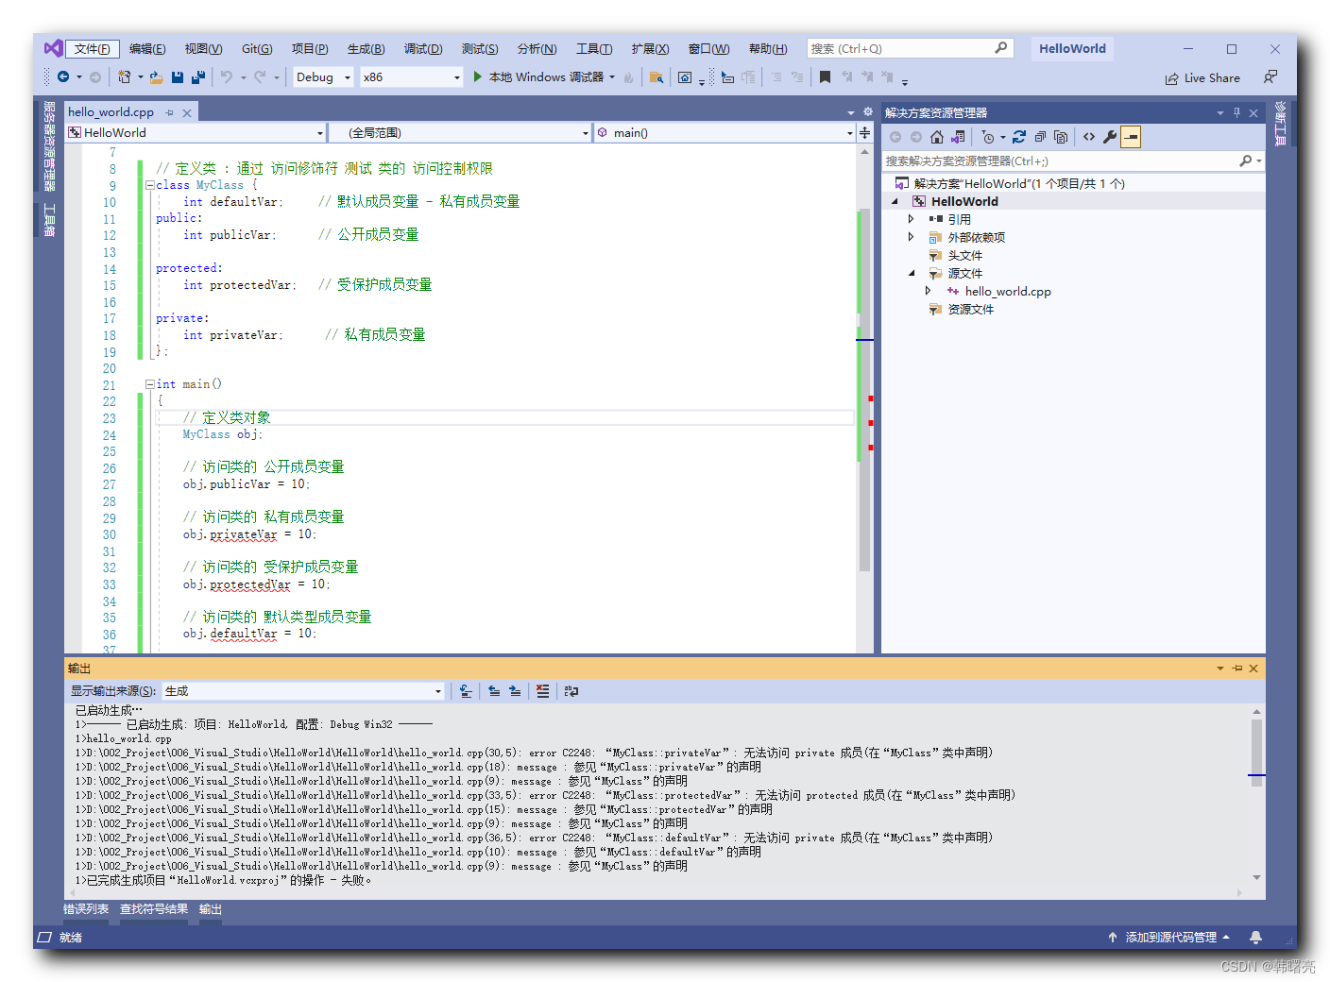Open the 调试(D) debug menu
The width and height of the screenshot is (1330, 982).
[423, 49]
